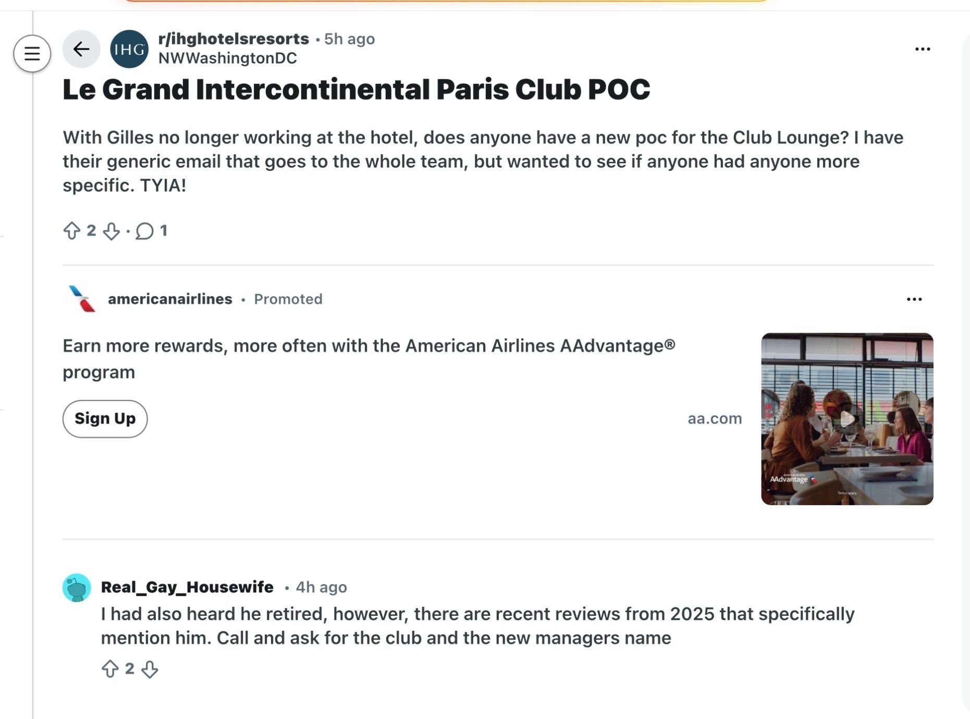Upvote the Le Grand Intercontinental post
Image resolution: width=970 pixels, height=719 pixels.
point(72,230)
